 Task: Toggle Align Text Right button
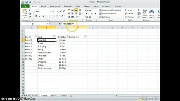pyautogui.click(x=76, y=13)
